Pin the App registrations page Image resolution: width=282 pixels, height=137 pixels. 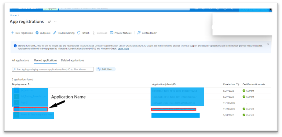click(x=49, y=22)
